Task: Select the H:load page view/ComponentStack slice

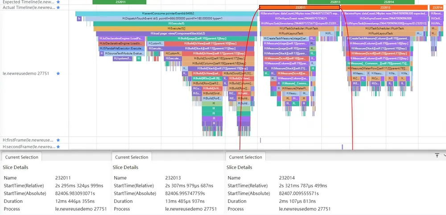Action: (176, 33)
